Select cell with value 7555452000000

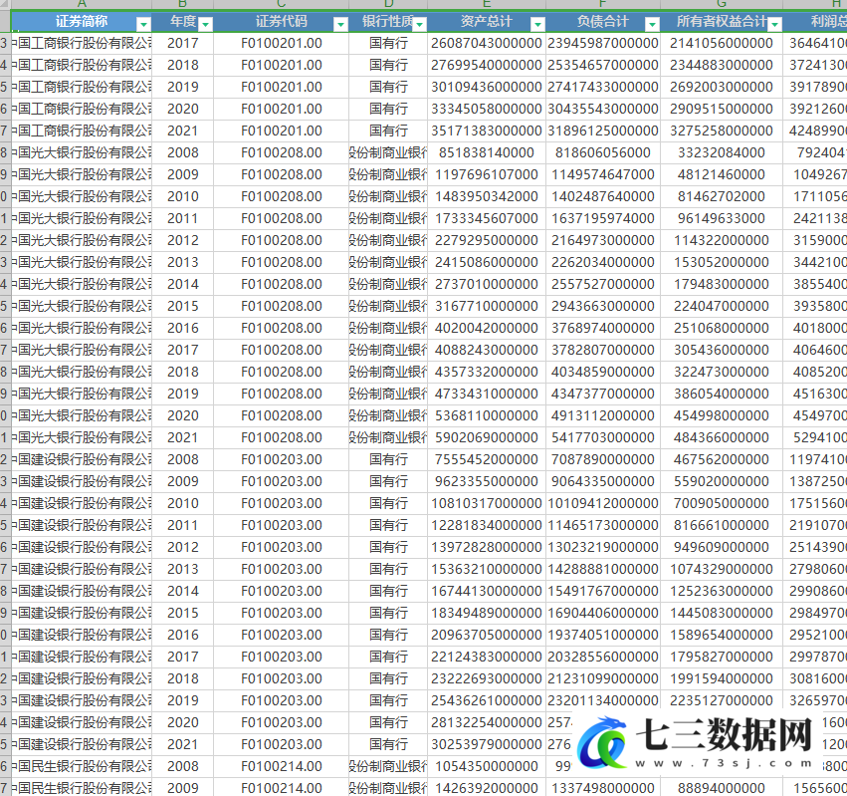pyautogui.click(x=486, y=459)
